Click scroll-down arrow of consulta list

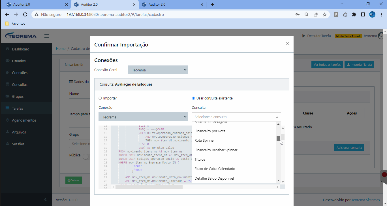(x=278, y=180)
